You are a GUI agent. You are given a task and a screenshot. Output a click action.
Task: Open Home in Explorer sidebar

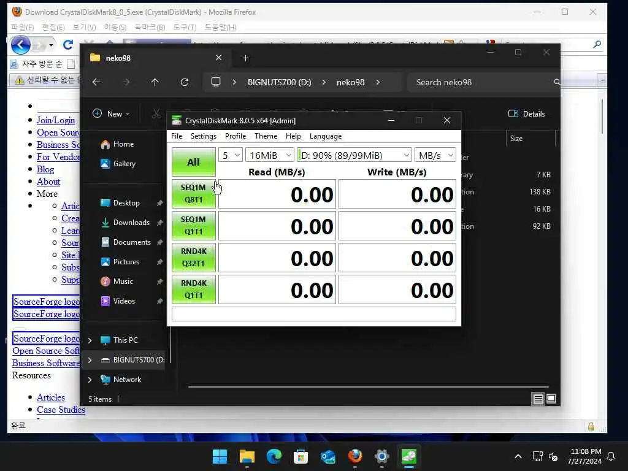(x=123, y=144)
